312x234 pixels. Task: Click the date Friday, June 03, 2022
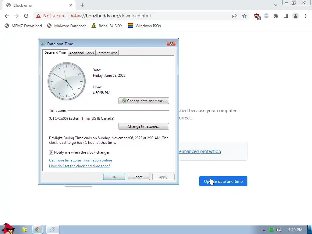point(109,76)
